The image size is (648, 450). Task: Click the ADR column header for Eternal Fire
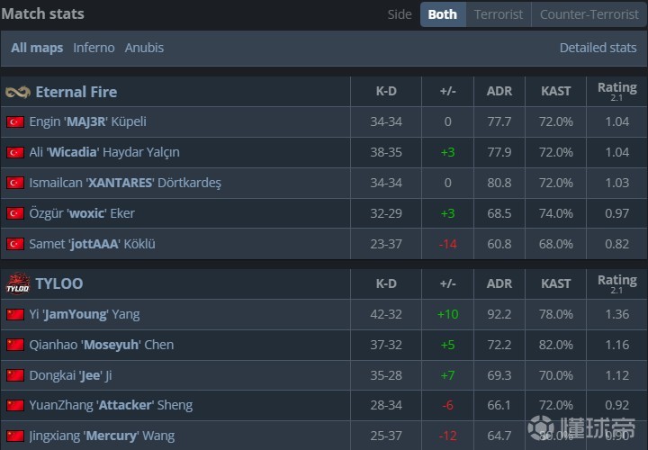click(x=499, y=91)
